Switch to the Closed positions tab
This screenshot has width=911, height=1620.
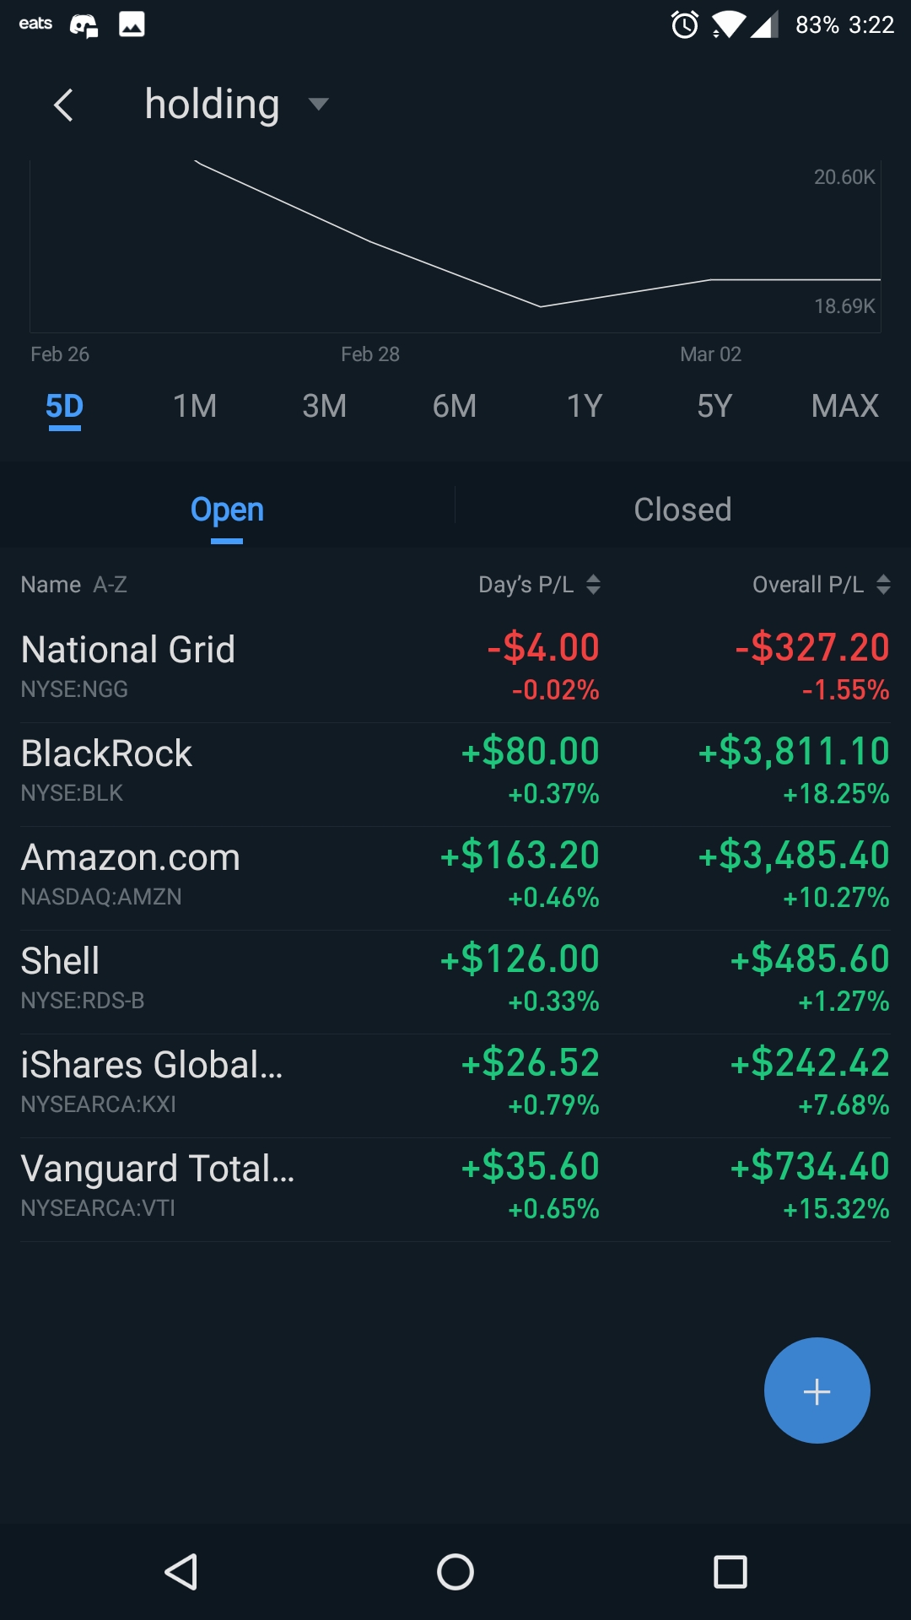point(682,510)
